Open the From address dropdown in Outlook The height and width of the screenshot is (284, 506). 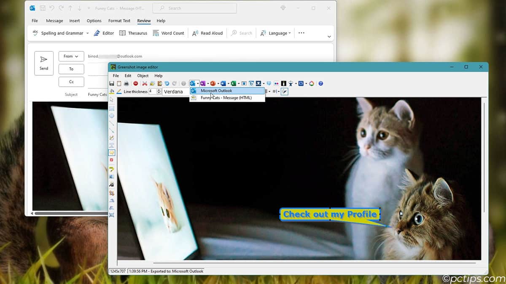(x=71, y=56)
